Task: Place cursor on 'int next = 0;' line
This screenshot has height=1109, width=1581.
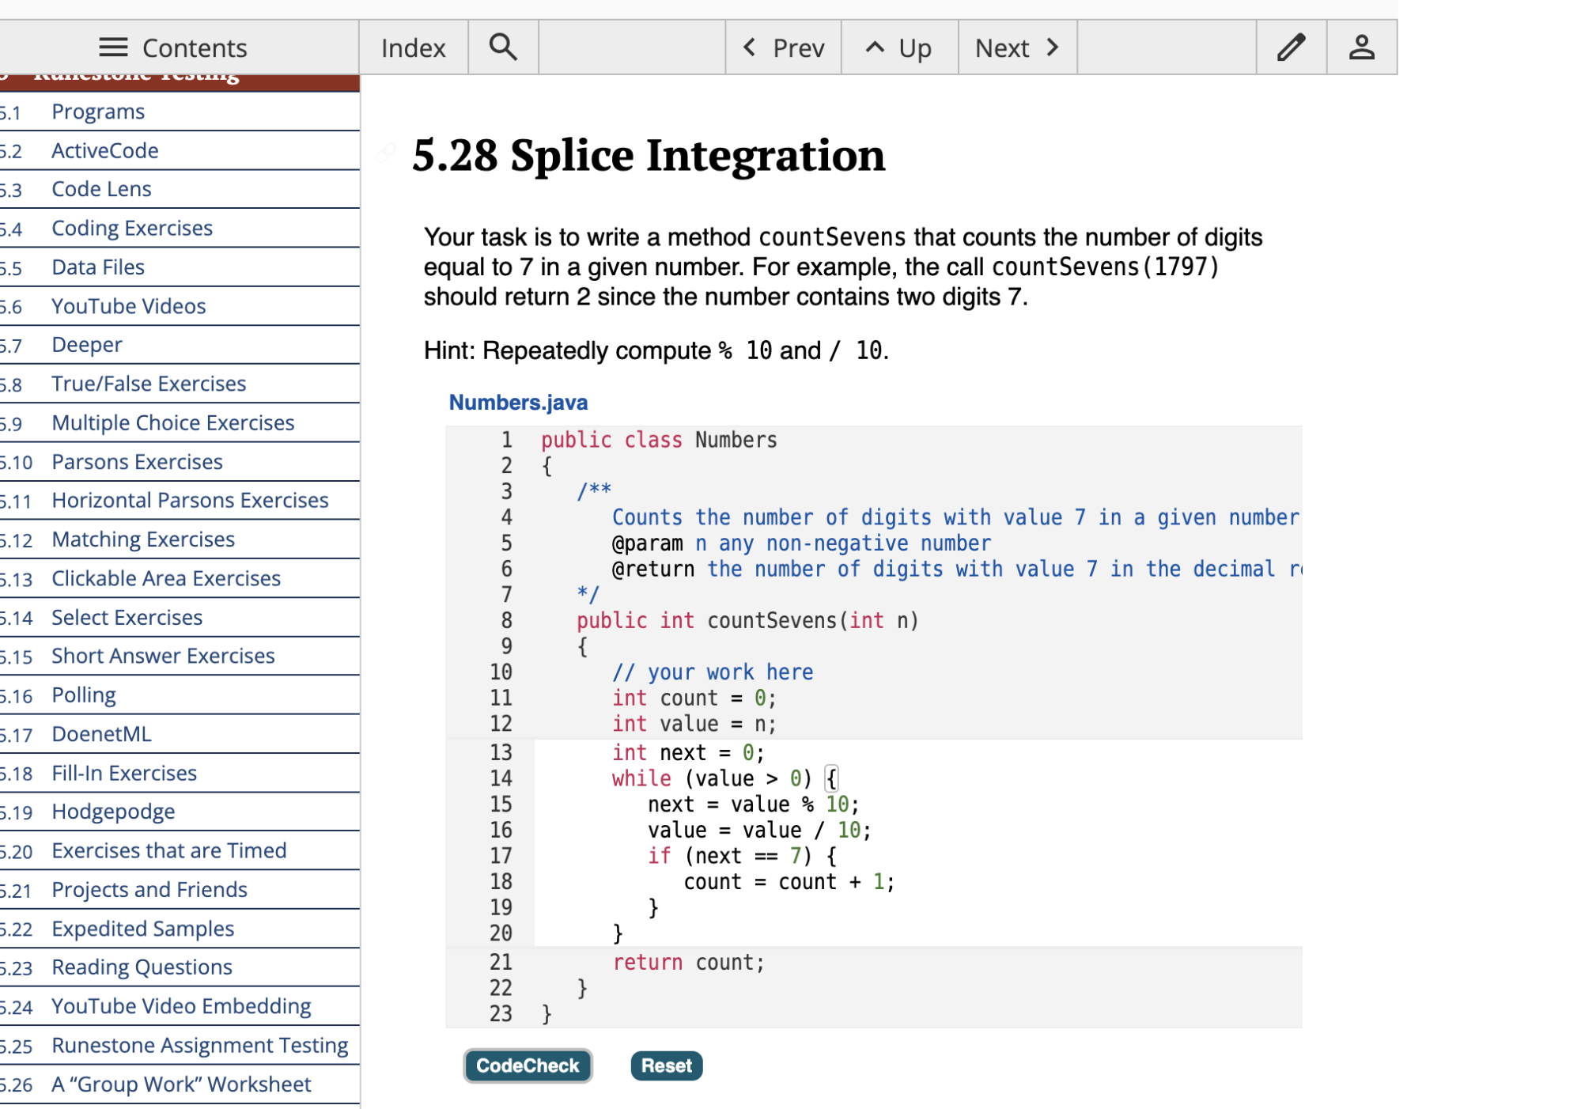Action: point(688,752)
